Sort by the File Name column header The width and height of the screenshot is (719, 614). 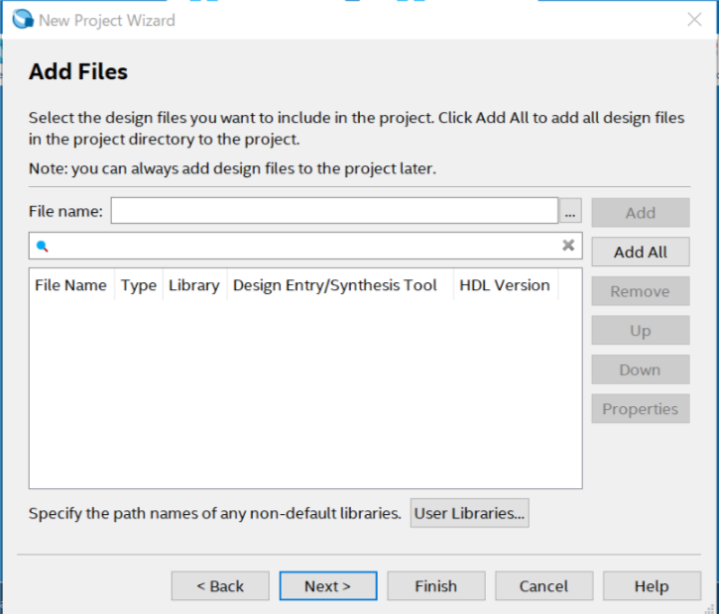point(70,285)
